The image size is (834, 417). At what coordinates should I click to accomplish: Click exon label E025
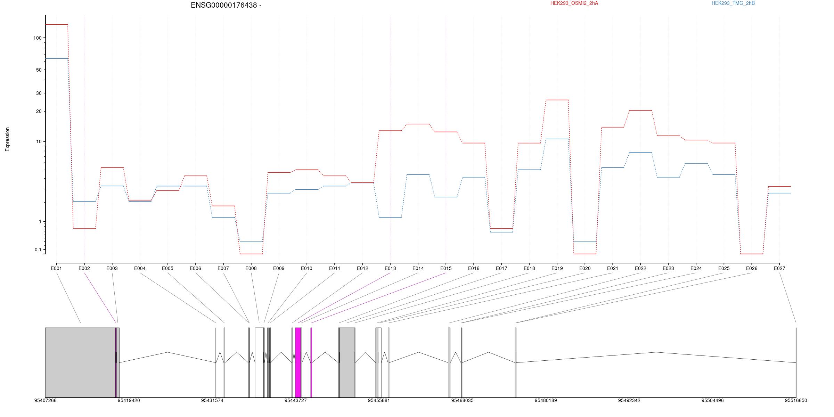point(724,268)
